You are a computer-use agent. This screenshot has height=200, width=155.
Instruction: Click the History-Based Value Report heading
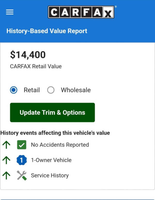click(47, 31)
